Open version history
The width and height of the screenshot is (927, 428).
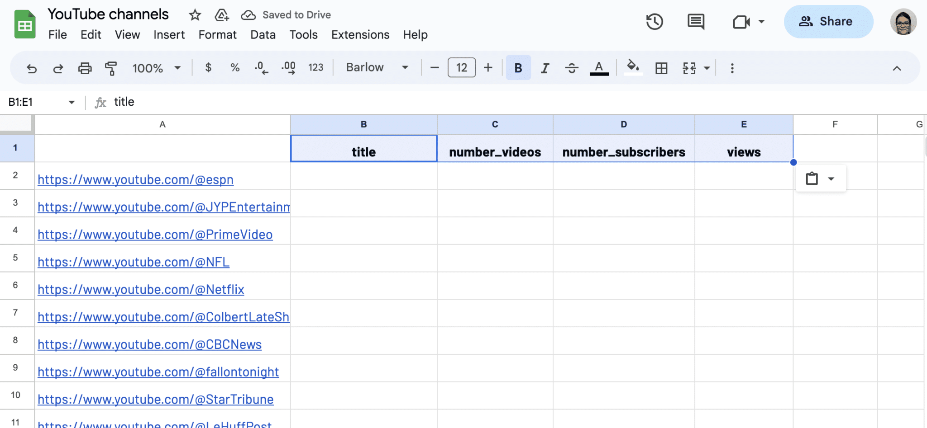(x=655, y=21)
